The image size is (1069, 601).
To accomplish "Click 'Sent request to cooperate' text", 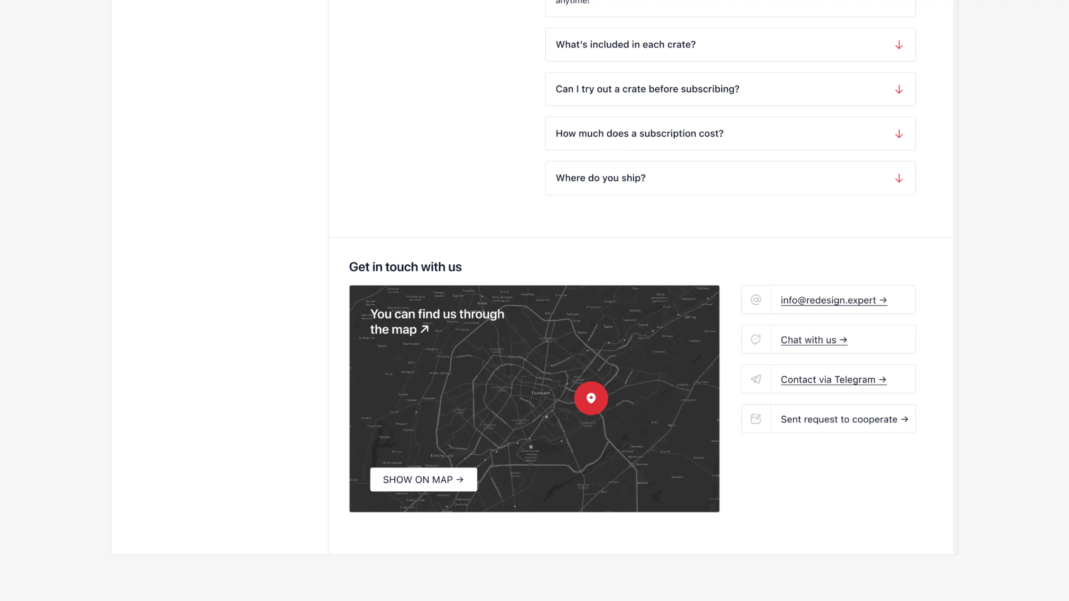I will point(839,419).
